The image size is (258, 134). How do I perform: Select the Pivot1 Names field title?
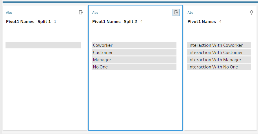pyautogui.click(x=202, y=22)
